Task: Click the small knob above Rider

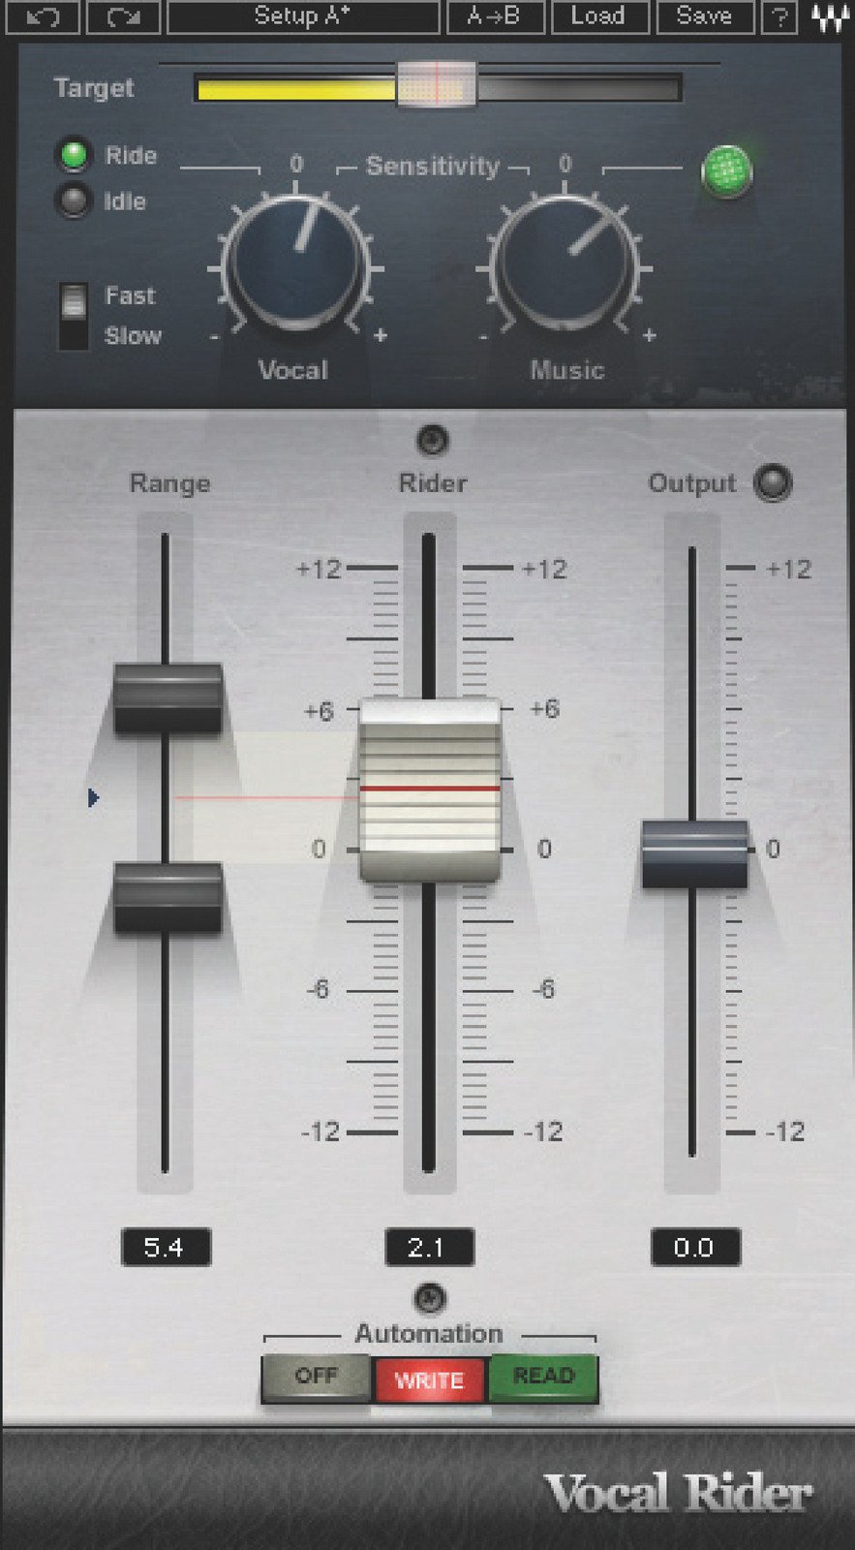Action: tap(432, 441)
